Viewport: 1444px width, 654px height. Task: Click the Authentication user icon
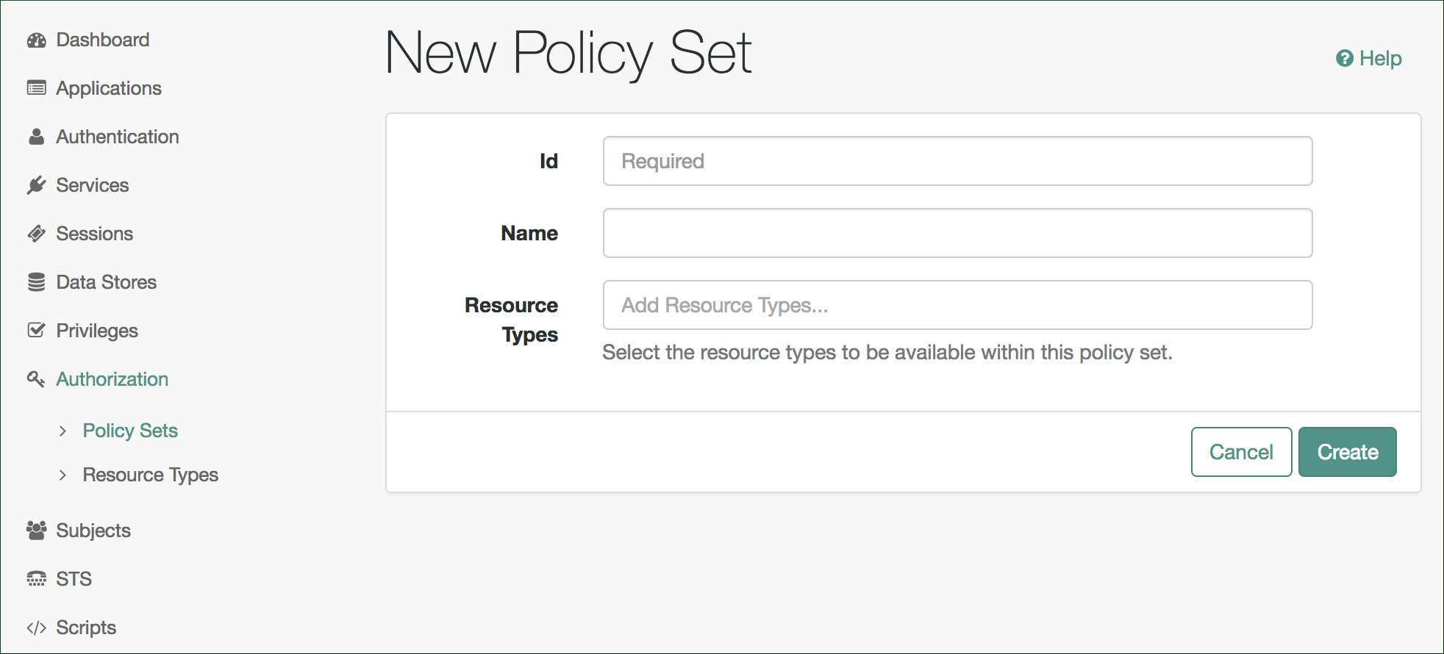point(36,137)
